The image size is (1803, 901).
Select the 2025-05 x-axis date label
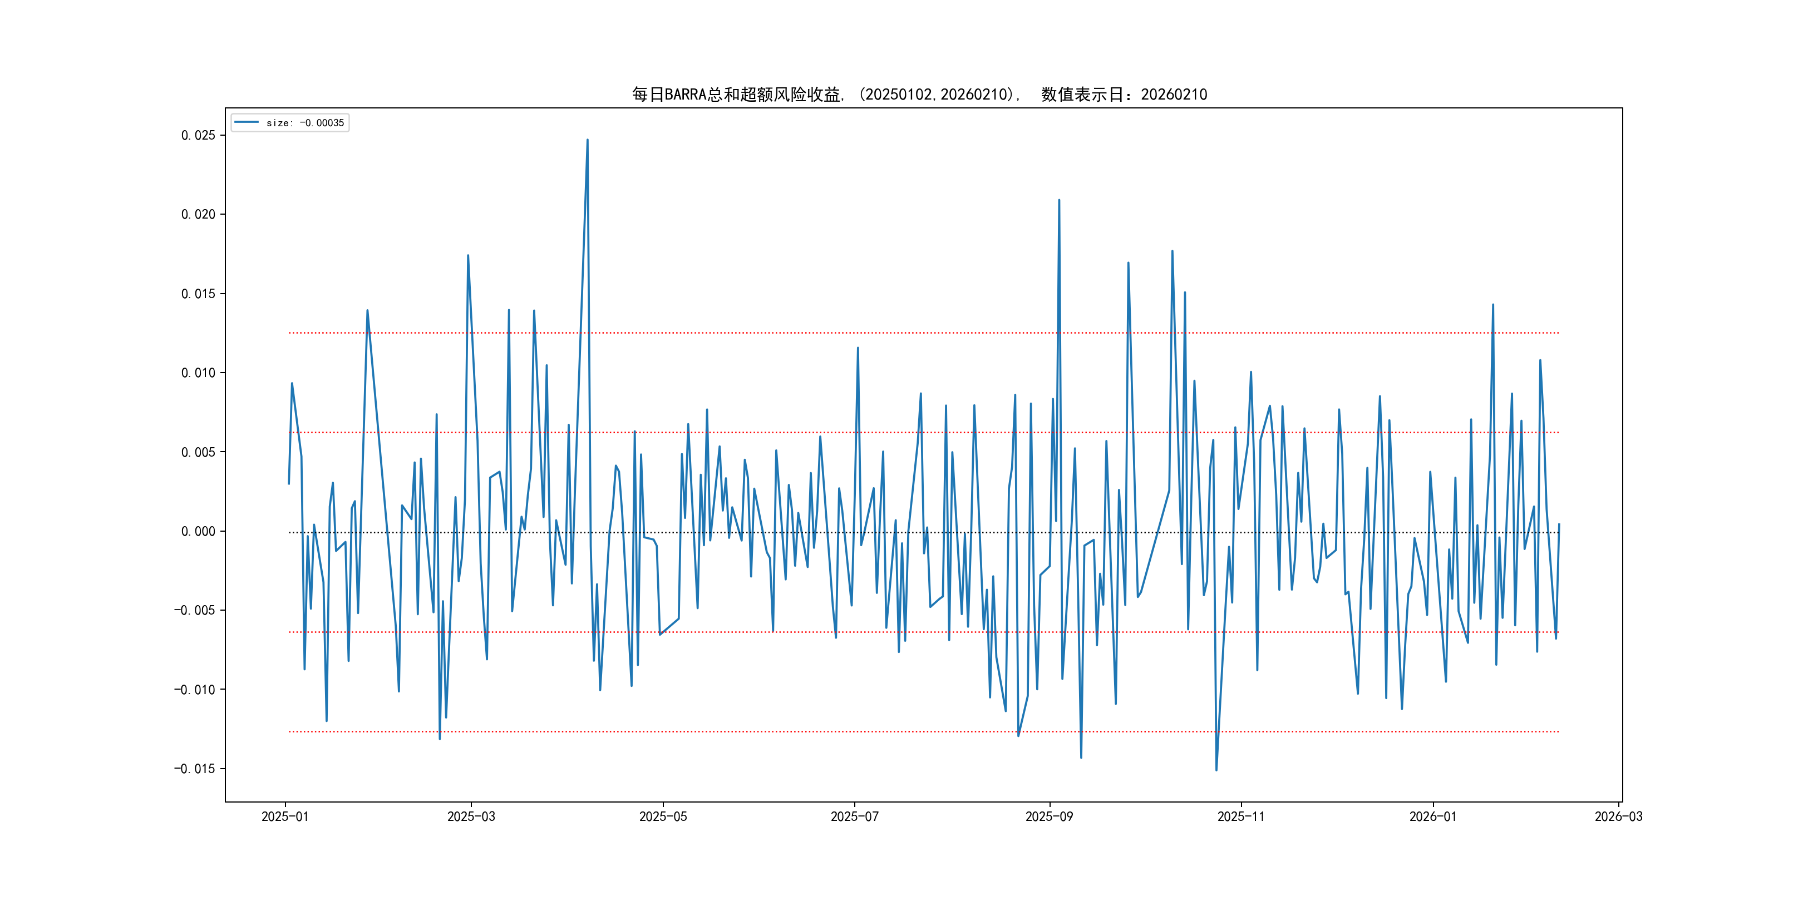click(x=663, y=816)
